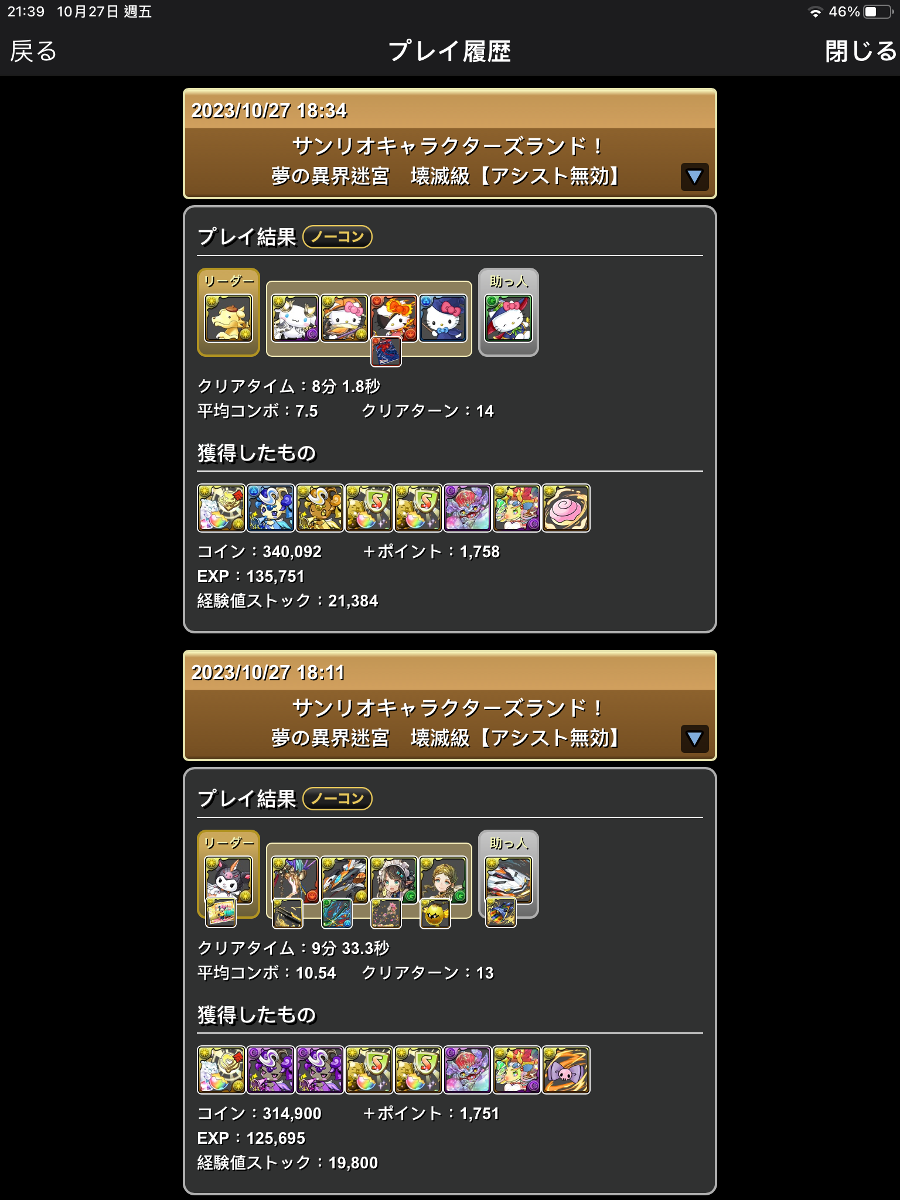The width and height of the screenshot is (900, 1200).
Task: Select the Kuromi leader icon in second result
Action: click(x=228, y=880)
